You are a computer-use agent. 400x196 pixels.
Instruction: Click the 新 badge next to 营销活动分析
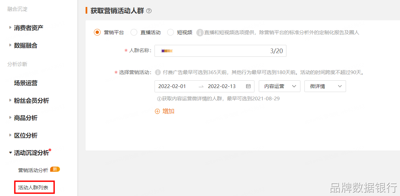pyautogui.click(x=55, y=169)
